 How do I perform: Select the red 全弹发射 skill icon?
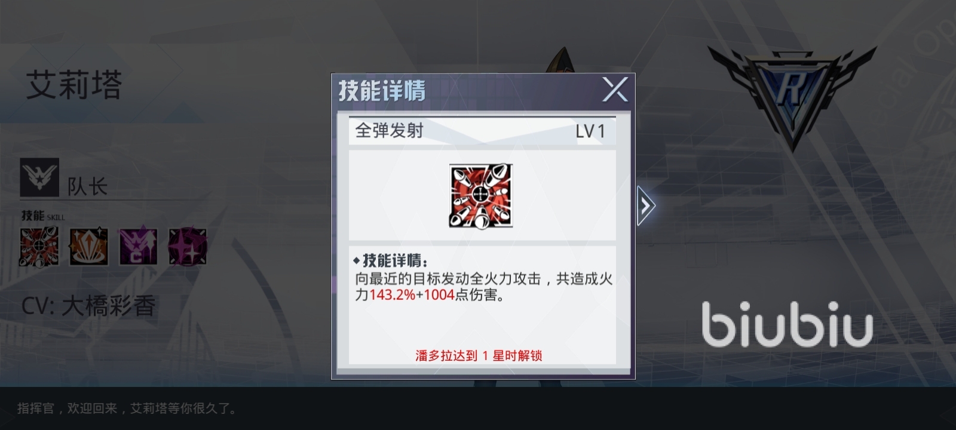(x=39, y=247)
